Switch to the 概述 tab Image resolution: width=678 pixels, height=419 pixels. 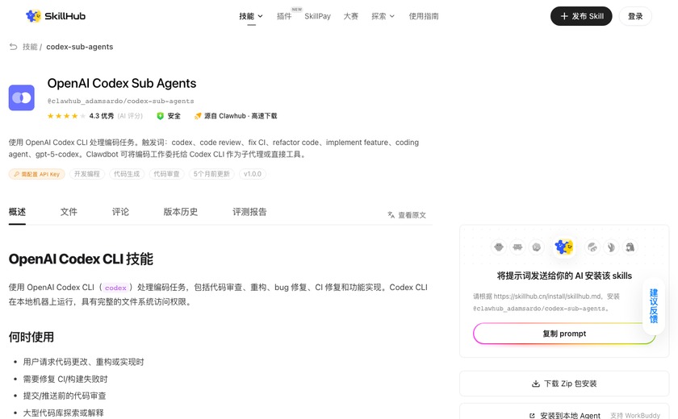pos(17,212)
